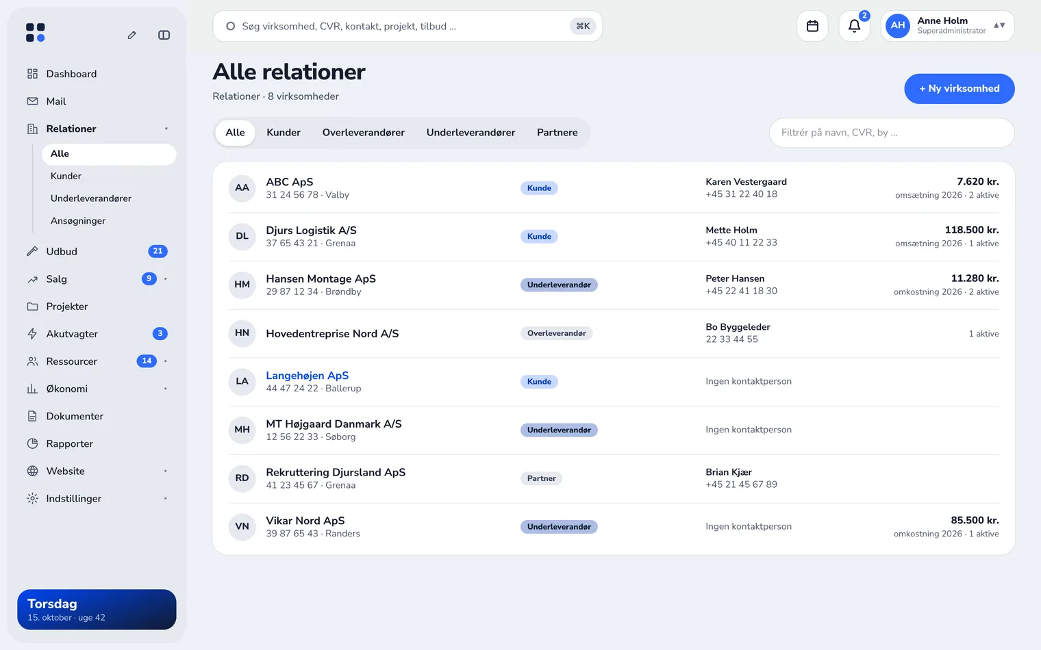This screenshot has width=1041, height=650.
Task: Click the HM avatar for Hansen Montage
Action: pos(242,285)
